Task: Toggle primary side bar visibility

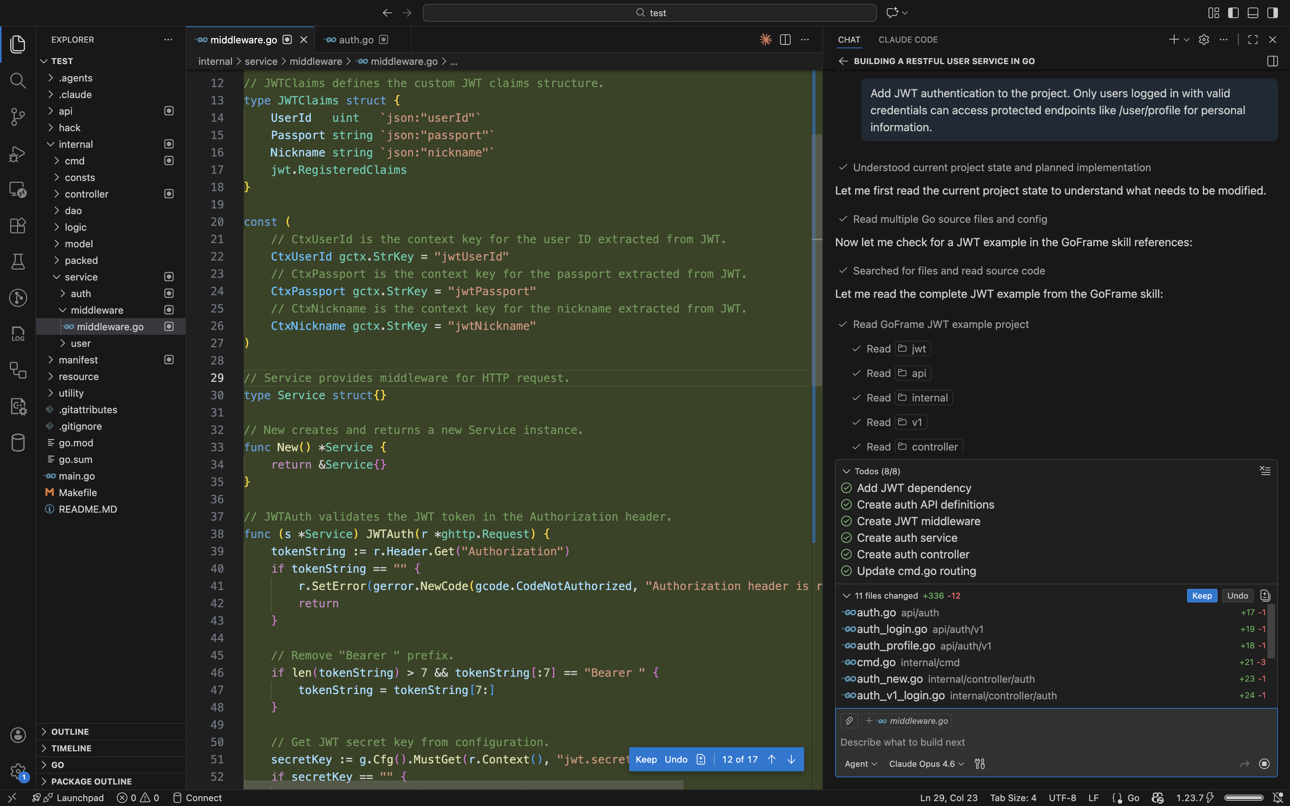Action: coord(1233,13)
